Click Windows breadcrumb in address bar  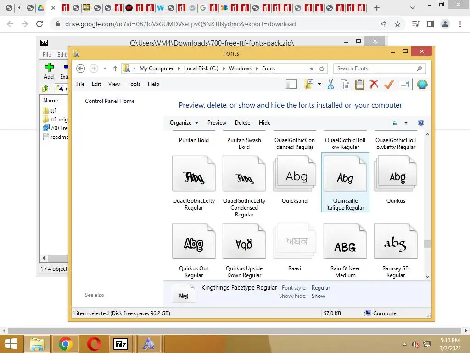[240, 68]
